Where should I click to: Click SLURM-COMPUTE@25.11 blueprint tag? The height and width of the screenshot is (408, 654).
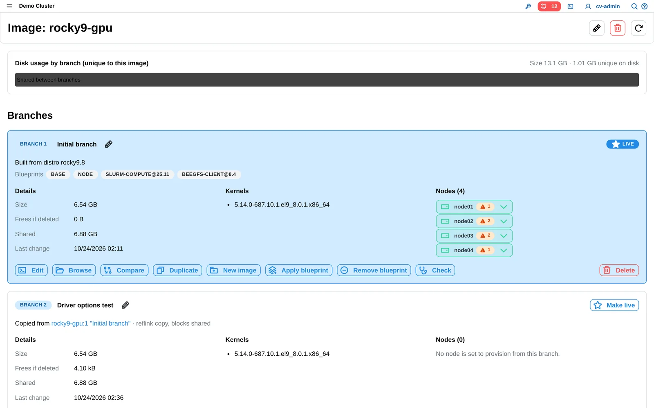[x=137, y=175]
